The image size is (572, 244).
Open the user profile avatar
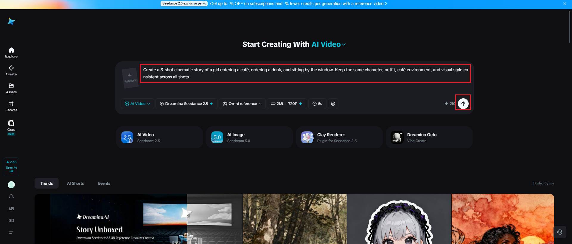(11, 185)
